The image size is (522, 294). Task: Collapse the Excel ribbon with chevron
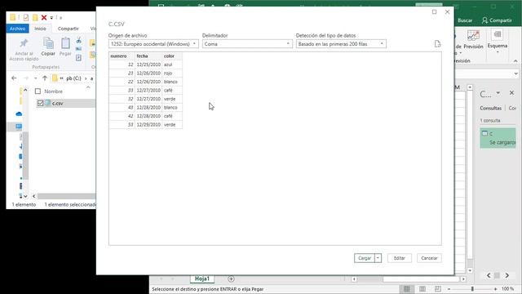pyautogui.click(x=515, y=61)
